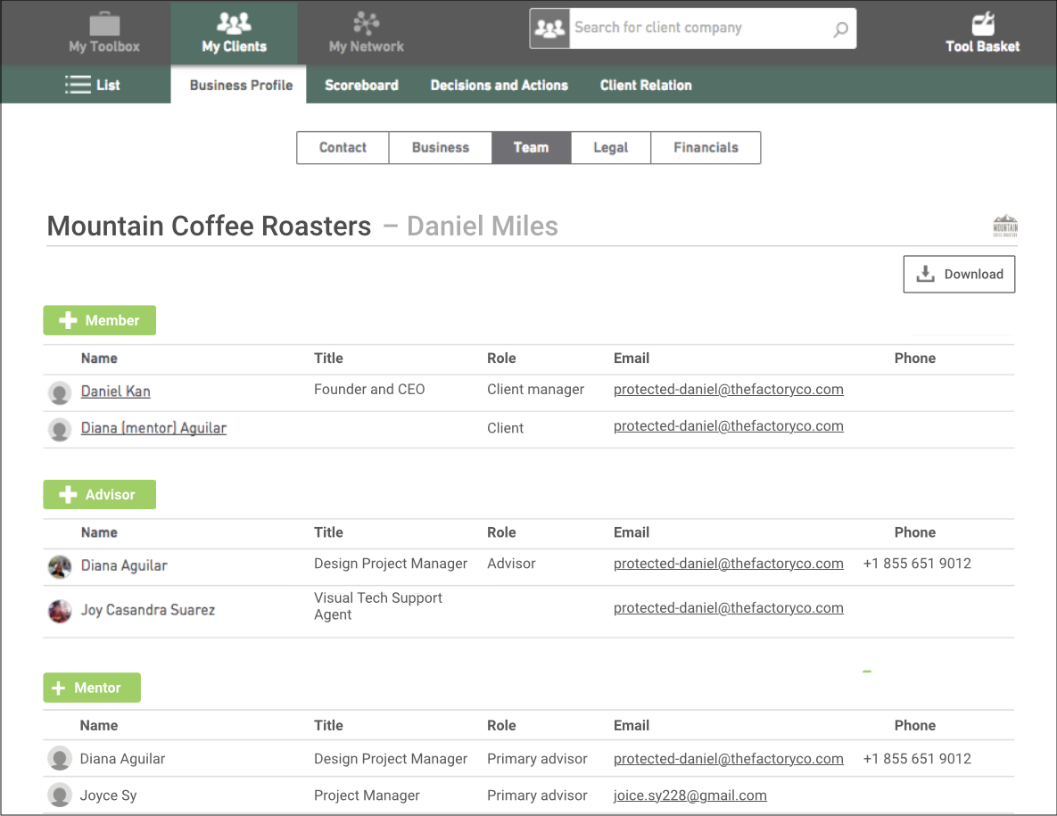1057x816 pixels.
Task: Open Diana (mentor) Aguilar profile link
Action: tap(153, 428)
